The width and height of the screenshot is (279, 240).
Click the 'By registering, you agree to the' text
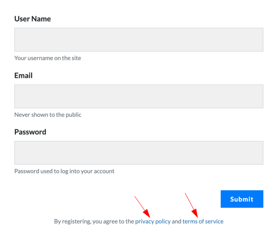click(x=94, y=222)
